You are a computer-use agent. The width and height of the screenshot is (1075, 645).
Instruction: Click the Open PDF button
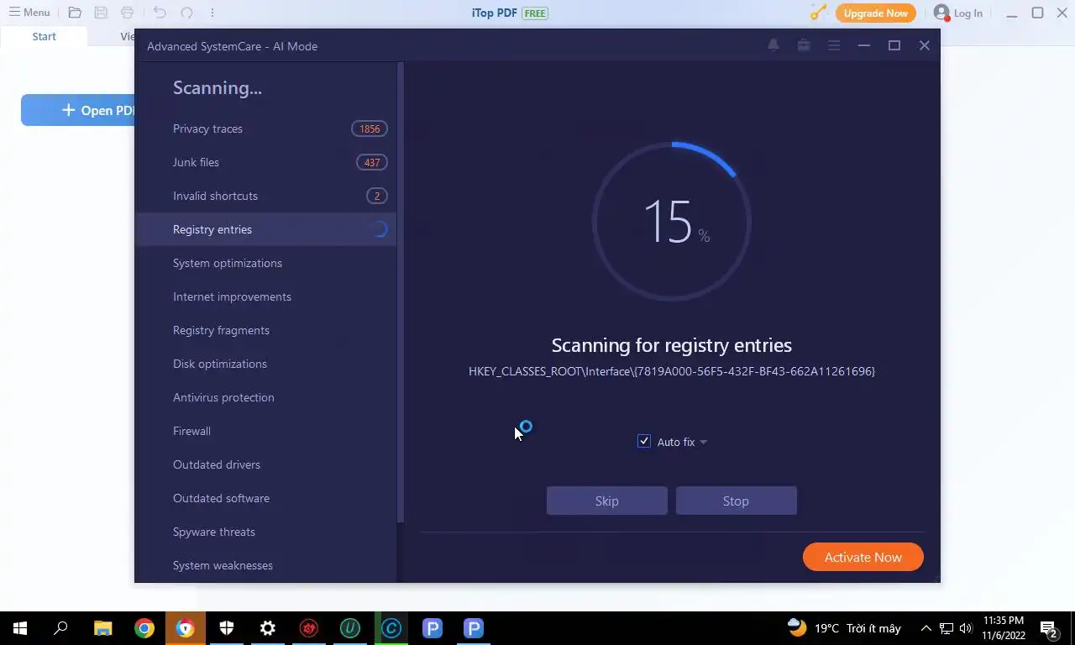tap(78, 110)
